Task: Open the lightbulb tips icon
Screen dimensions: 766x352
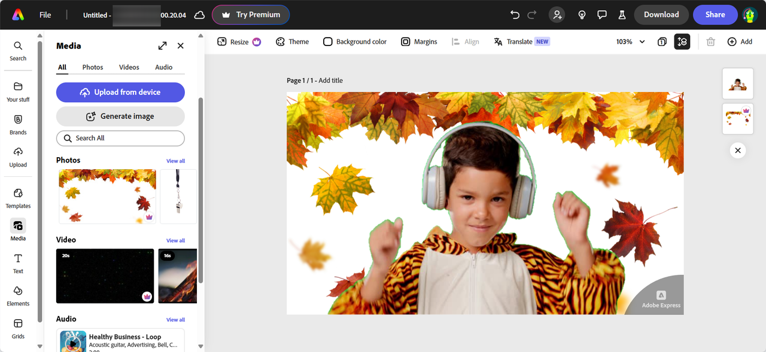Action: (x=582, y=15)
